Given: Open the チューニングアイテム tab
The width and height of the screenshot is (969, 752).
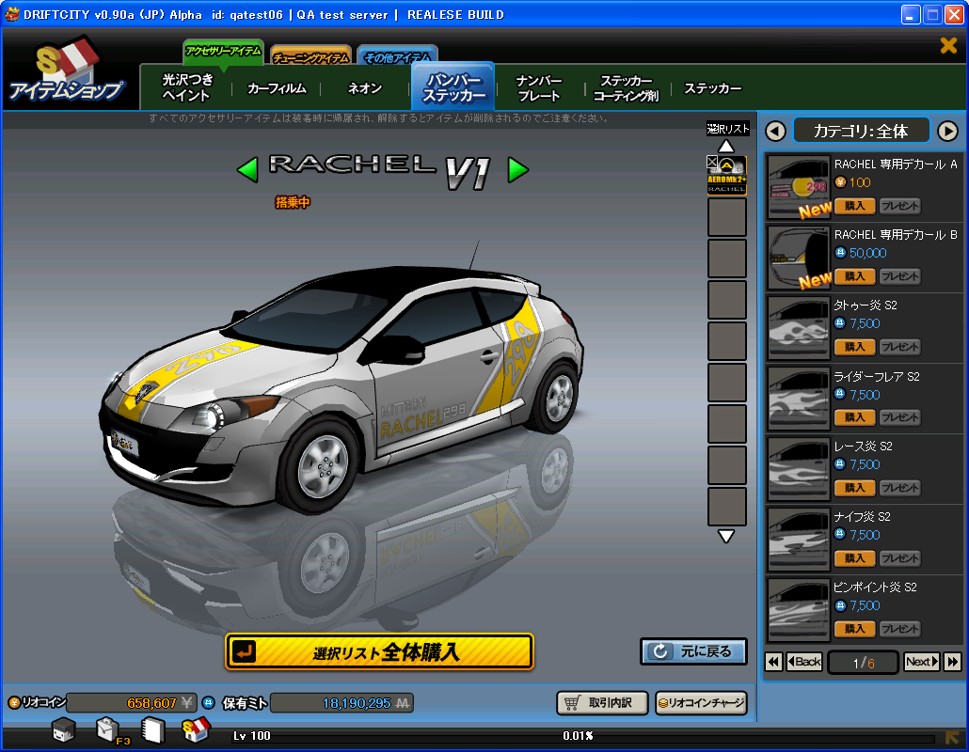Looking at the screenshot, I should pyautogui.click(x=310, y=56).
